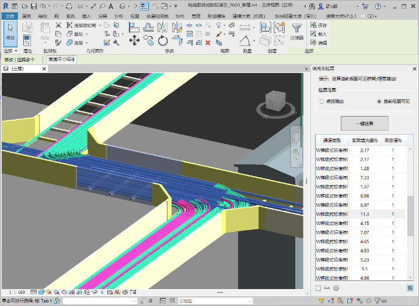419x306 pixels.
Task: Switch to the 视图 ribbon tab
Action: click(x=134, y=16)
